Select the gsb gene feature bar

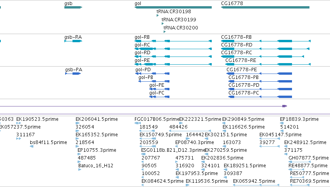tap(73, 7)
